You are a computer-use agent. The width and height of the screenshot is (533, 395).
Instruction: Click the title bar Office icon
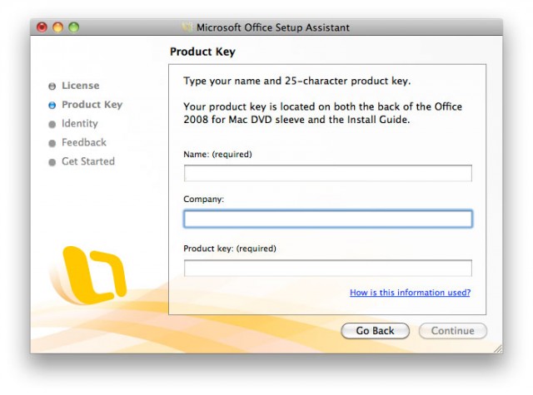pyautogui.click(x=187, y=27)
